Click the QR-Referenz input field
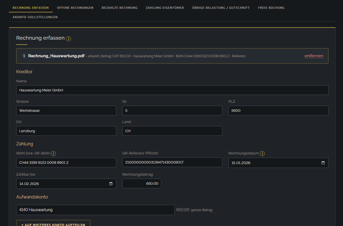 point(172,162)
